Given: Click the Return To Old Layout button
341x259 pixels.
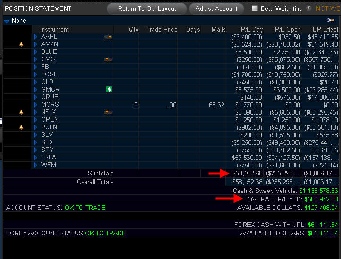Looking at the screenshot, I should pyautogui.click(x=146, y=8).
